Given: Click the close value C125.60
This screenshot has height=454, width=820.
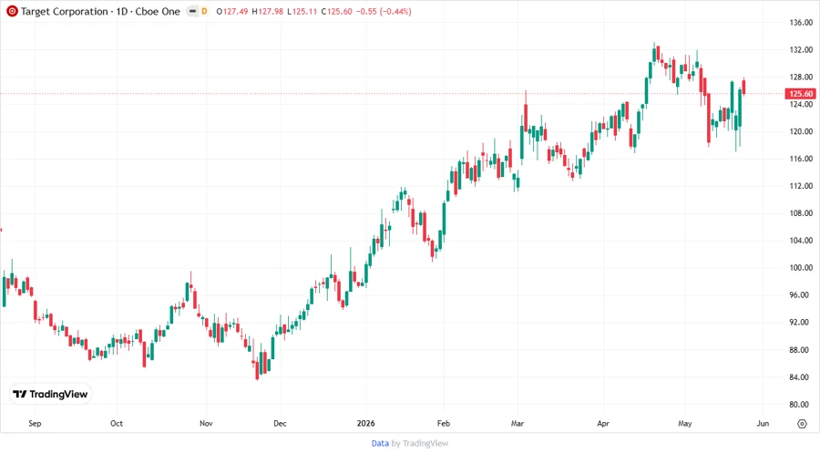Looking at the screenshot, I should 336,12.
